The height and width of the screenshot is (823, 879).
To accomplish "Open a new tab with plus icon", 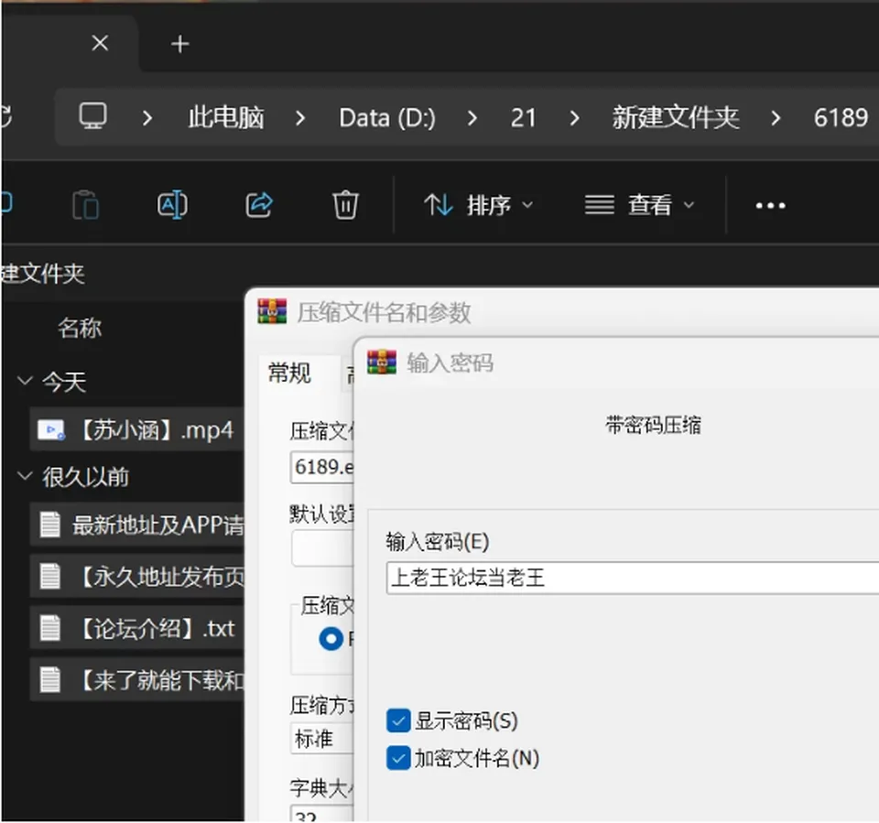I will point(180,44).
